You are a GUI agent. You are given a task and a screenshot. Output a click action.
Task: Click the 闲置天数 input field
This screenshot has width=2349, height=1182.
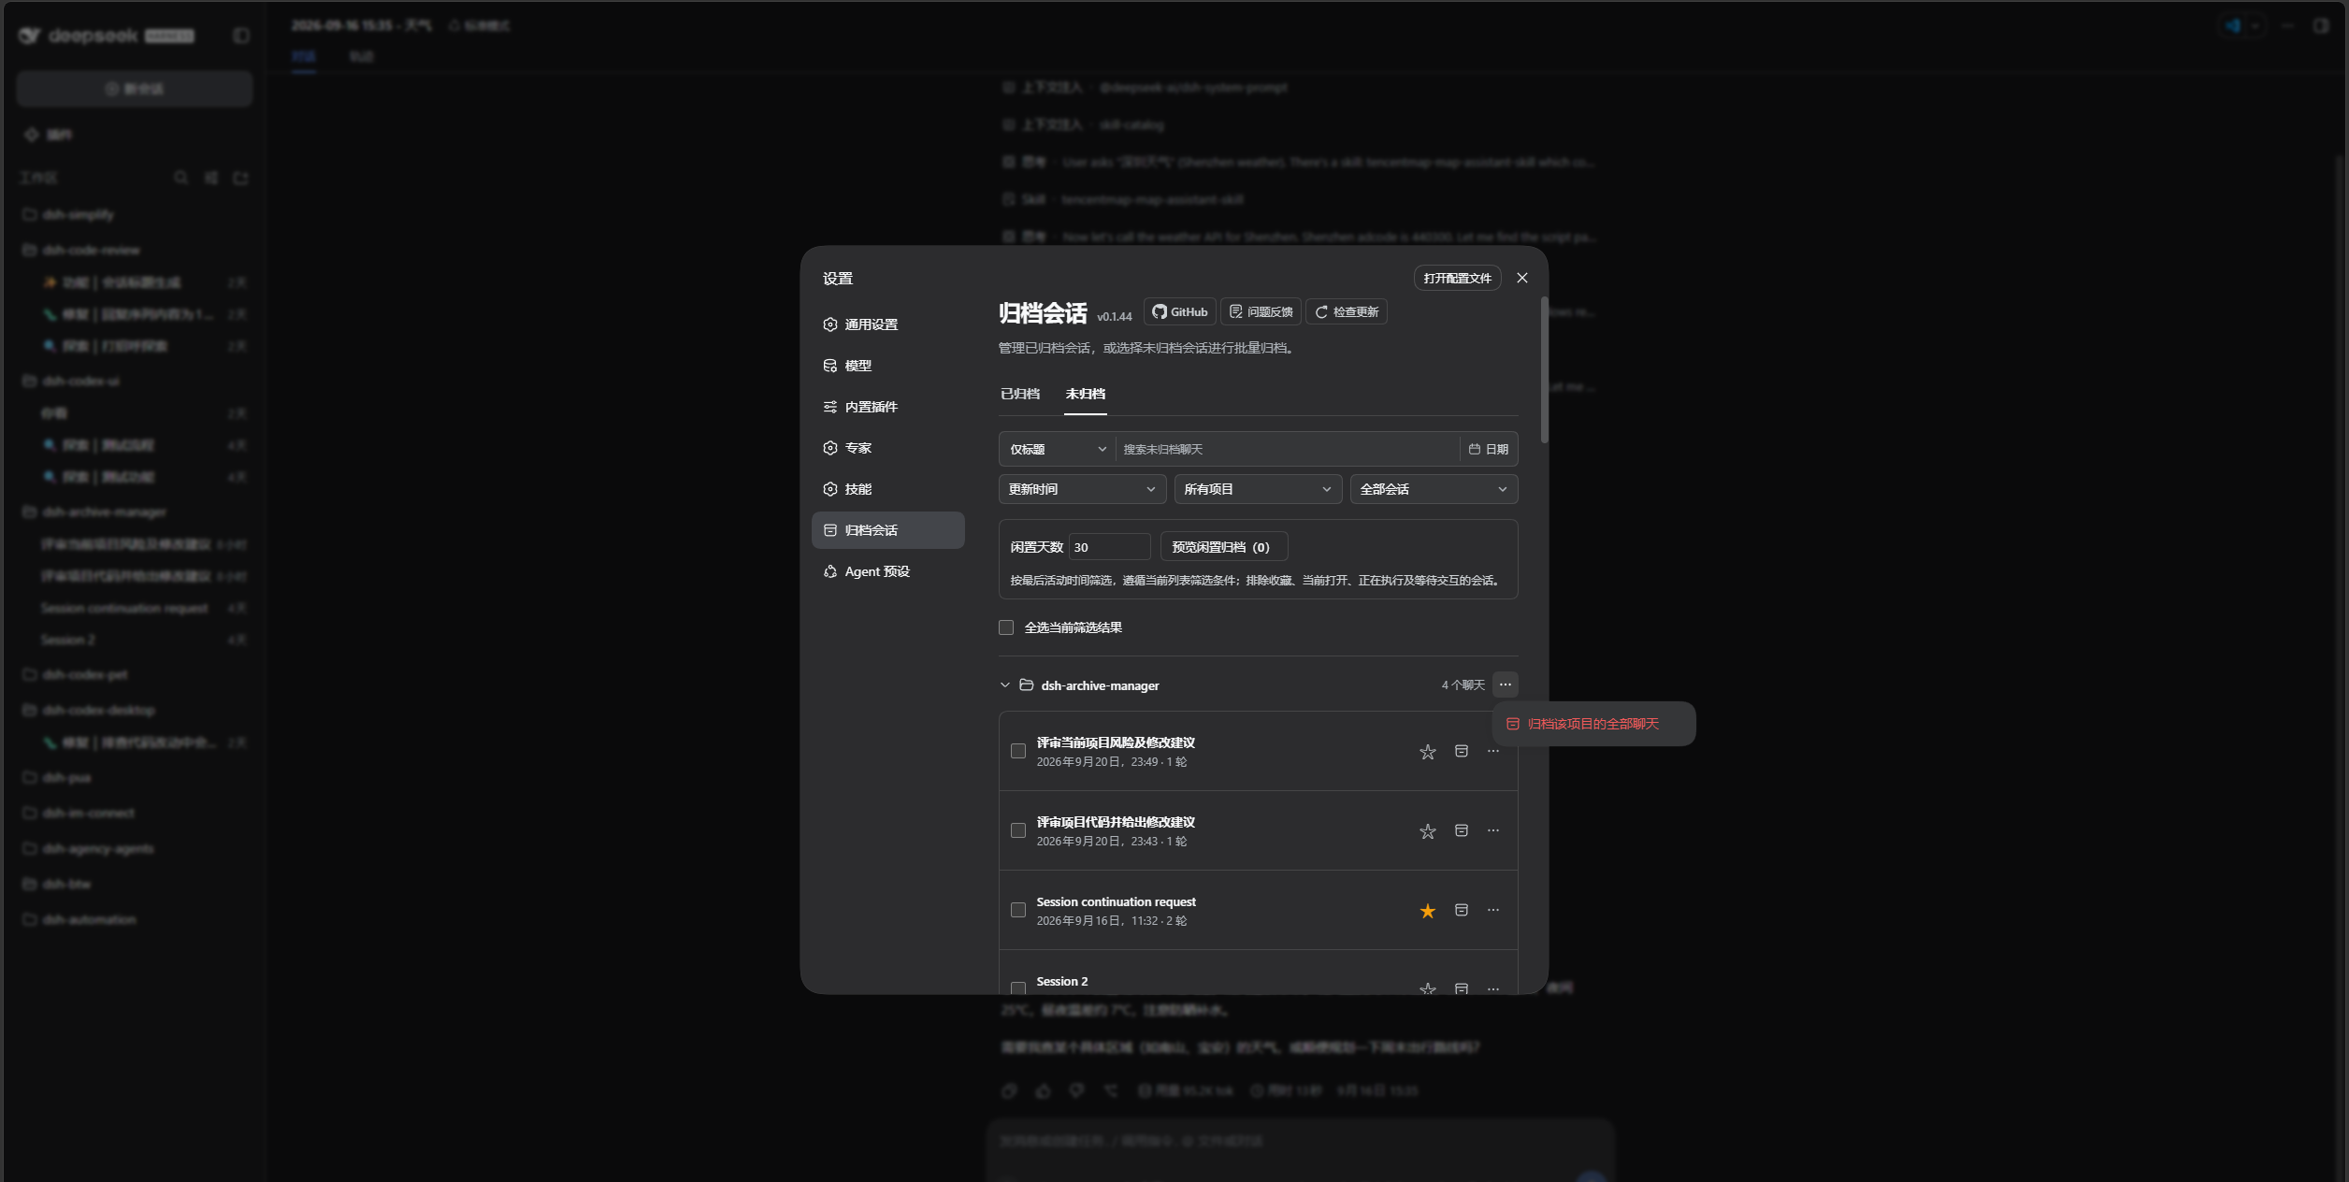1109,547
